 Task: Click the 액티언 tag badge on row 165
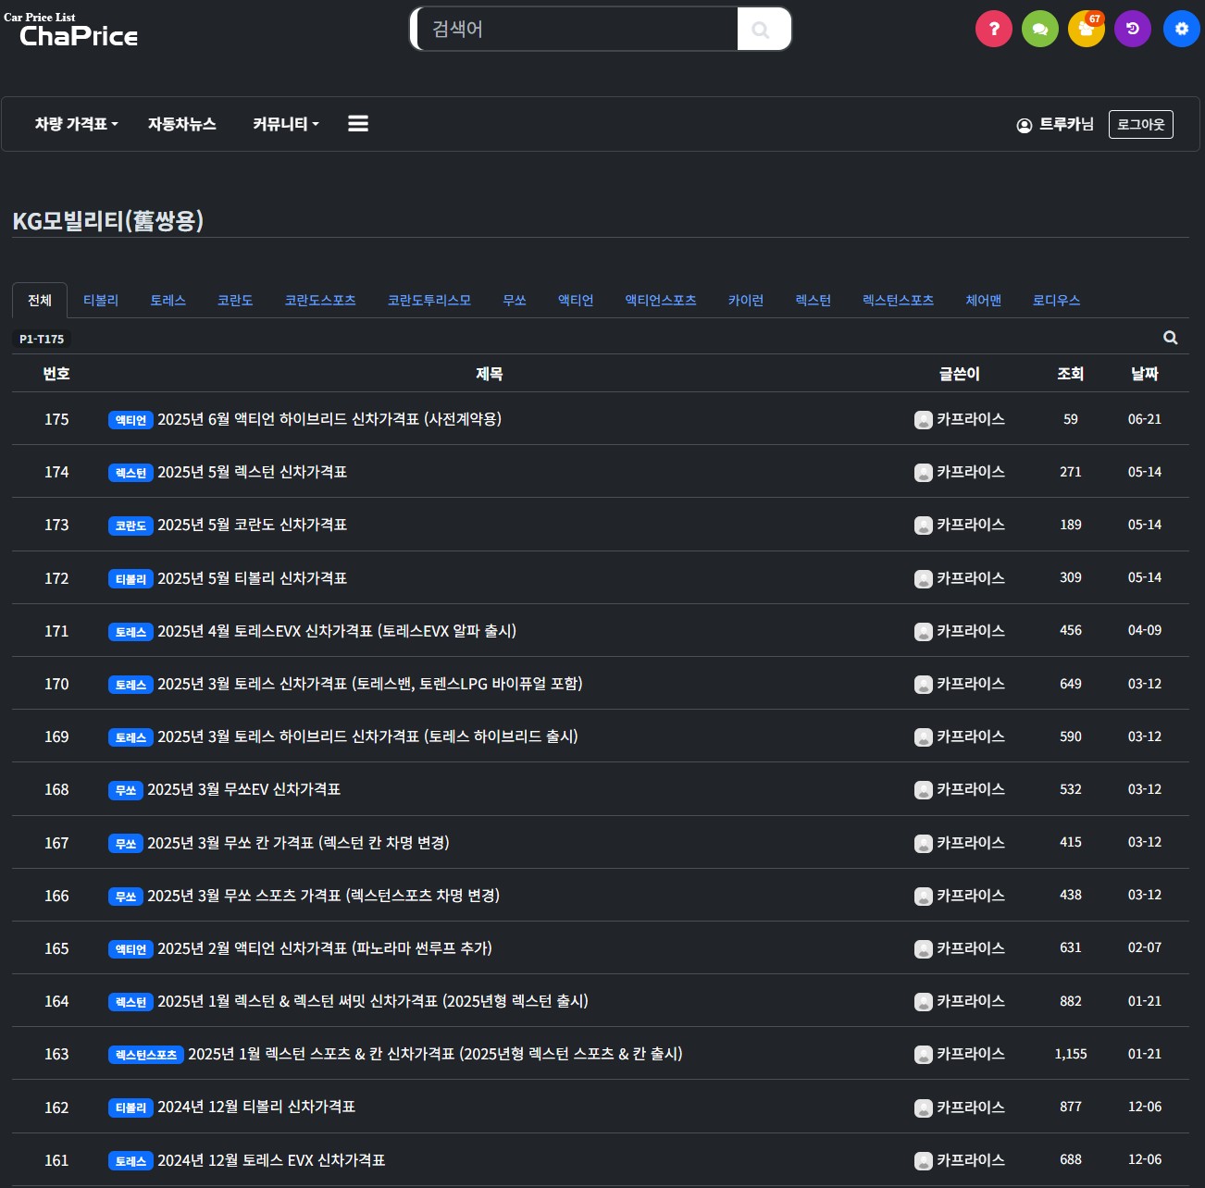130,949
